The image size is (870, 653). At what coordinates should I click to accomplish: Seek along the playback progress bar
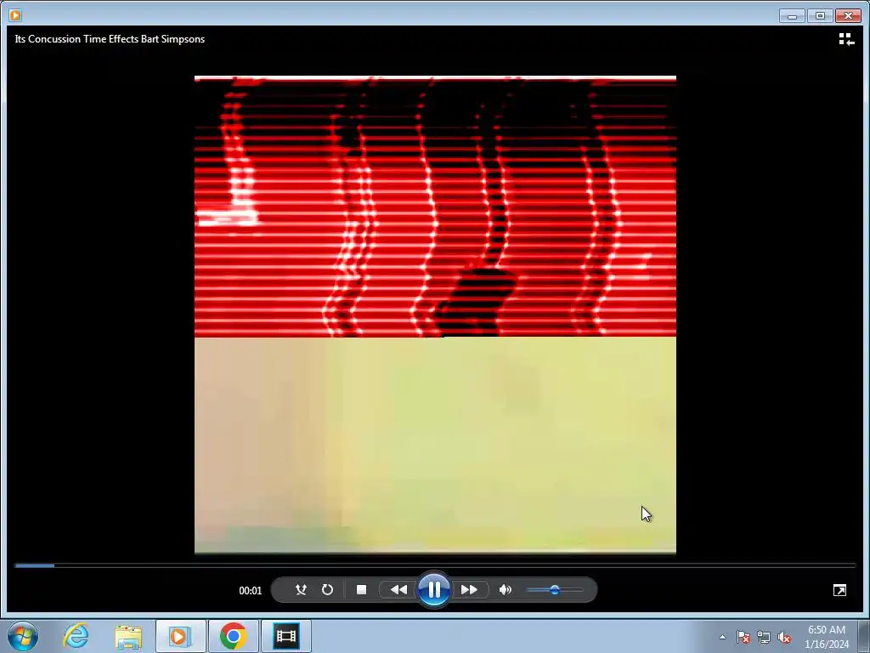(x=435, y=565)
